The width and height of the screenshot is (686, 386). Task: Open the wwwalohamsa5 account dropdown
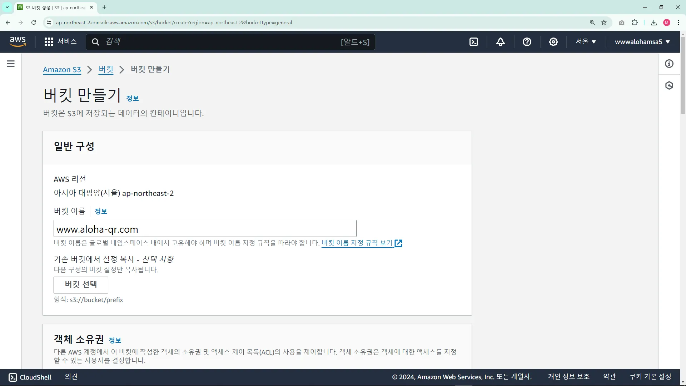642,42
